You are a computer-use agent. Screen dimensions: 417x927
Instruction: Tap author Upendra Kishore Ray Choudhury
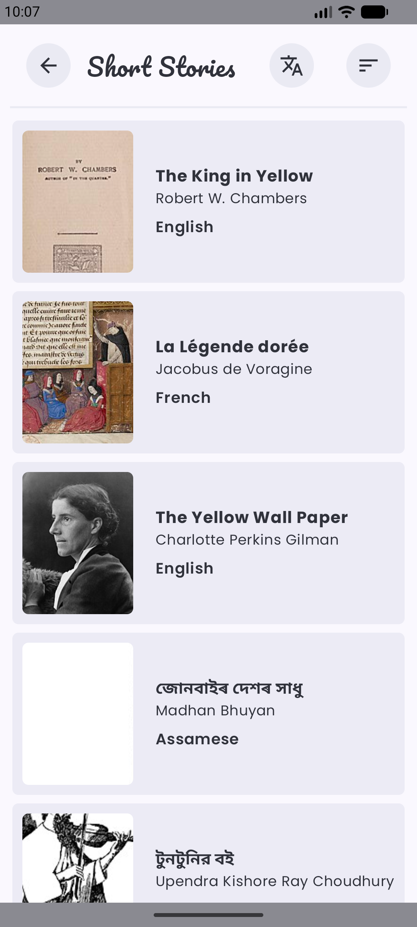(x=275, y=881)
